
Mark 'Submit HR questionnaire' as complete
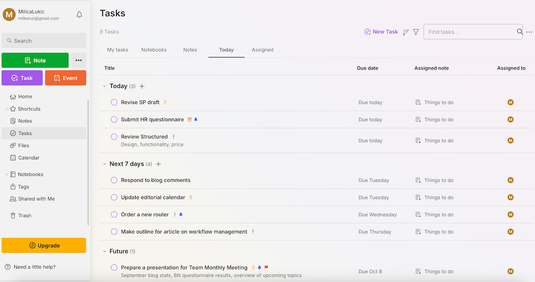tap(114, 119)
